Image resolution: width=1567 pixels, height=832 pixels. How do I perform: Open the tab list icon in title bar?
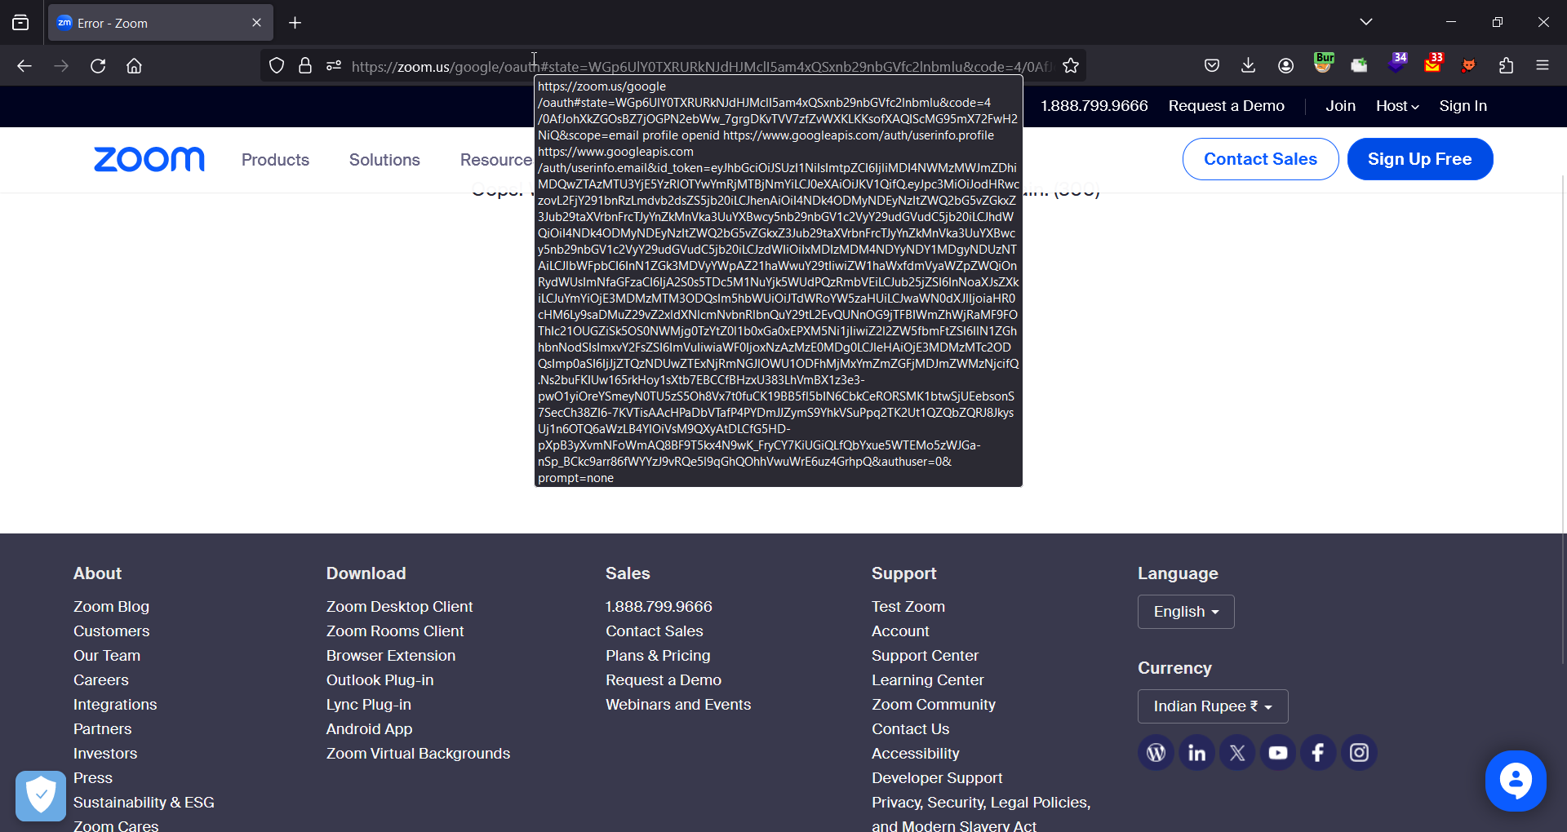[20, 23]
